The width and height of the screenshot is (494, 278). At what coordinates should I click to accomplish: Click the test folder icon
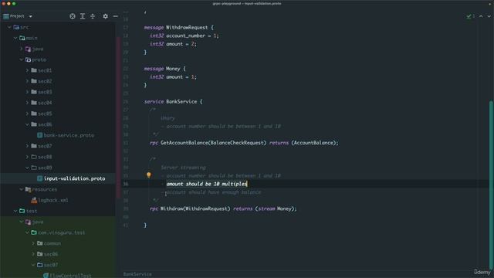coord(22,211)
